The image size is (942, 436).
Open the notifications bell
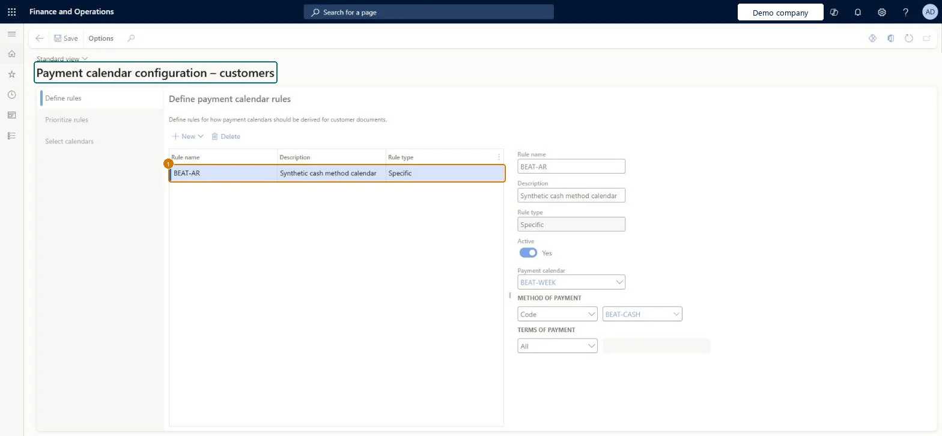858,12
